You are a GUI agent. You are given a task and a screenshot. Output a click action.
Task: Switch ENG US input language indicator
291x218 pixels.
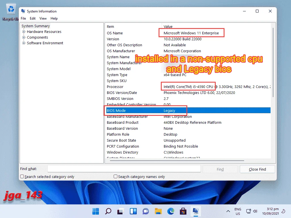tap(238, 211)
